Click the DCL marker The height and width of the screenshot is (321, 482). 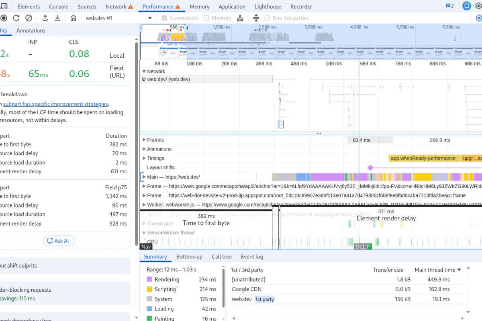360,246
